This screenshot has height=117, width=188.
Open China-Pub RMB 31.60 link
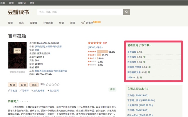click(x=140, y=115)
